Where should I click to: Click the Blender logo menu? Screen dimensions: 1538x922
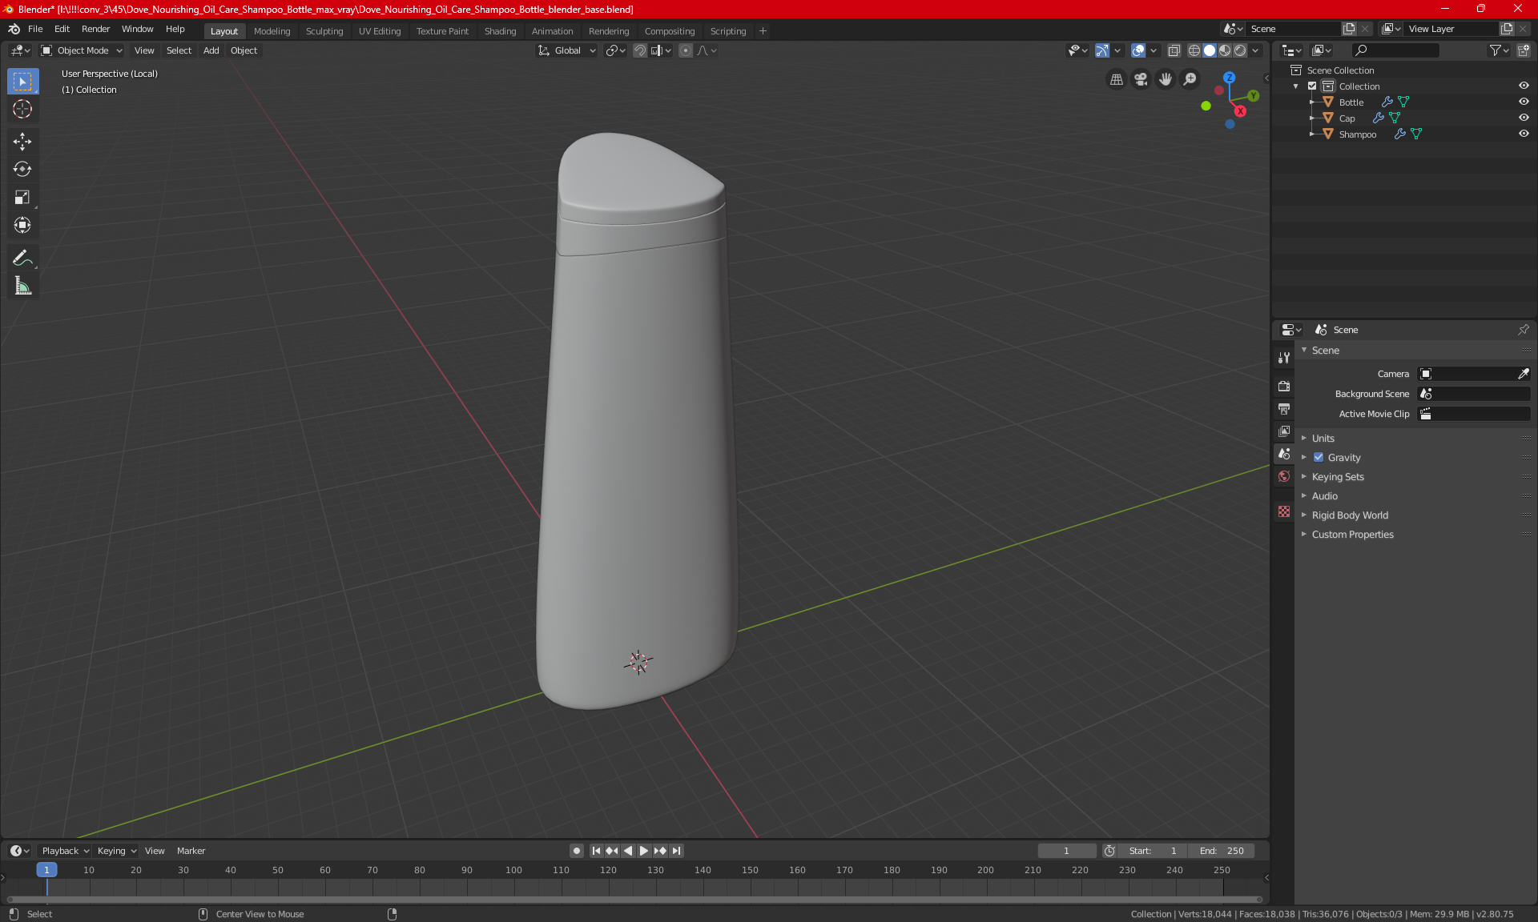[x=14, y=29]
